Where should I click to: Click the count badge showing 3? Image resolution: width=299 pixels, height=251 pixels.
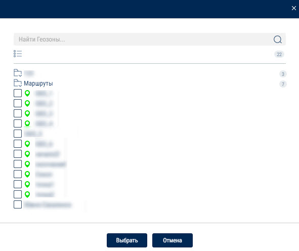pos(283,74)
